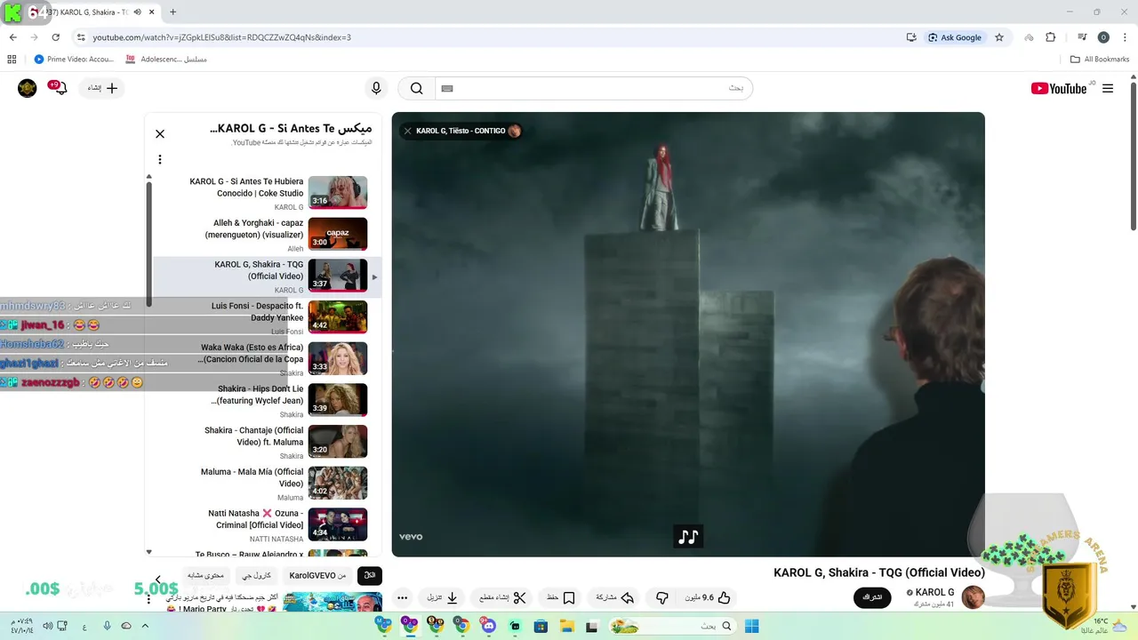The image size is (1138, 640).
Task: Save the video with the bookmark button
Action: [561, 598]
